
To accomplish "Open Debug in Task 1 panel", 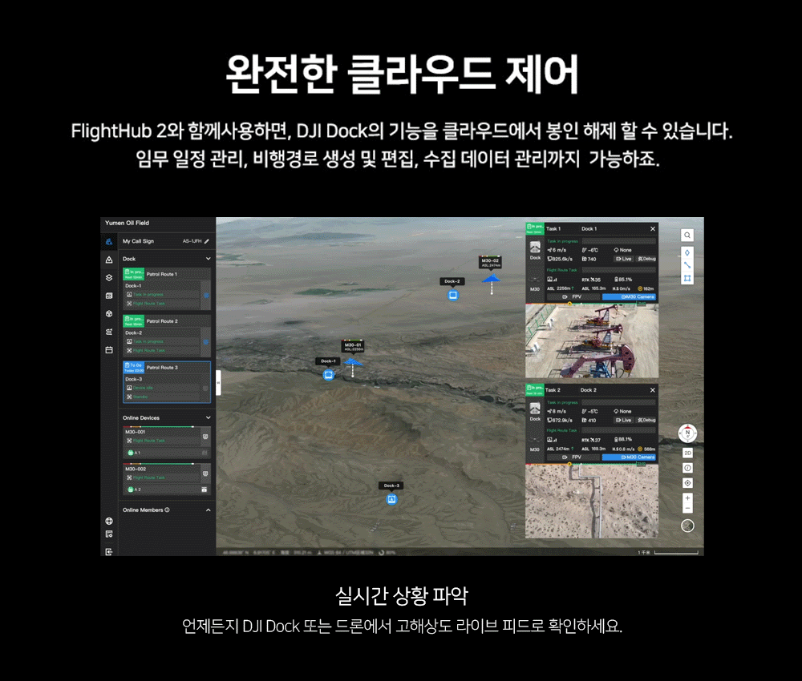I will 646,259.
